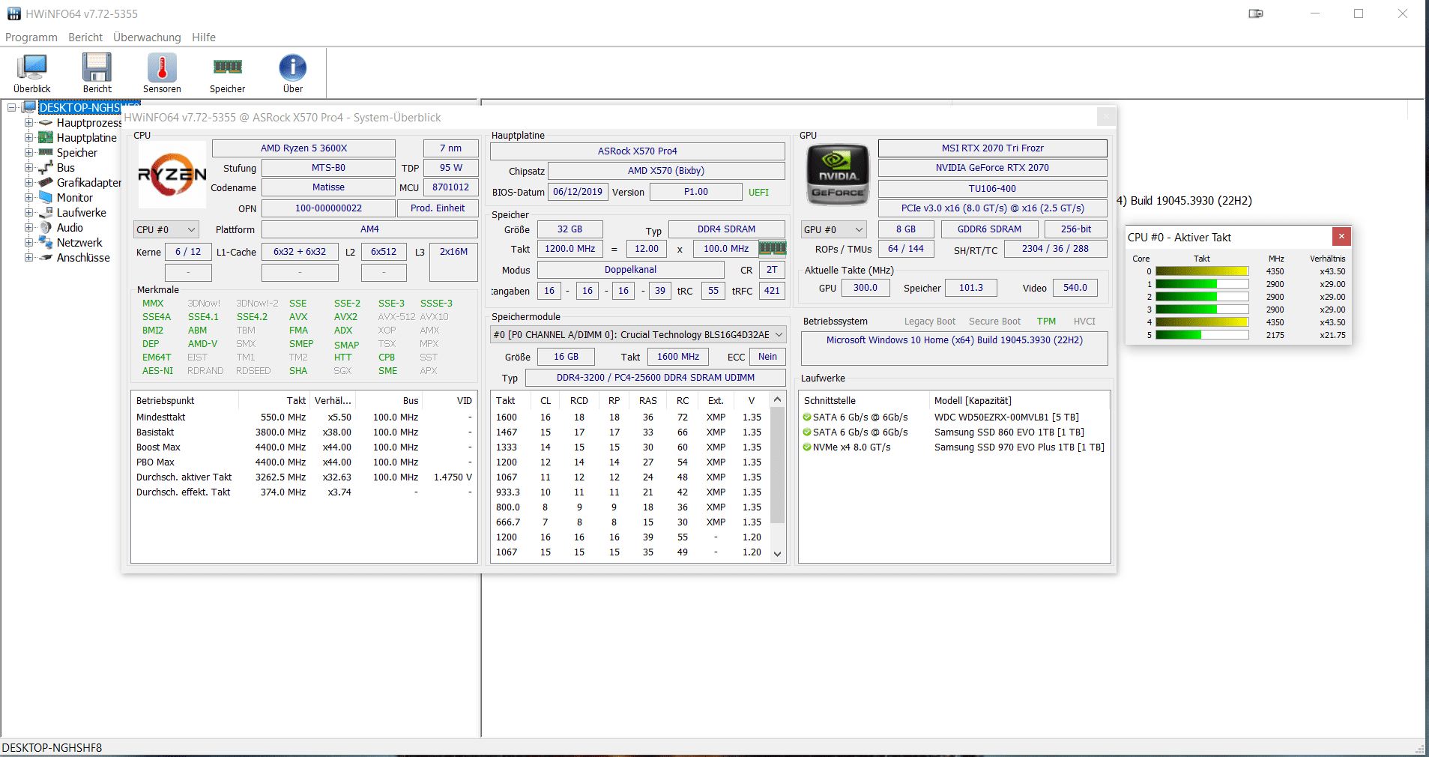Open the CPU #0 selector dropdown

(166, 229)
